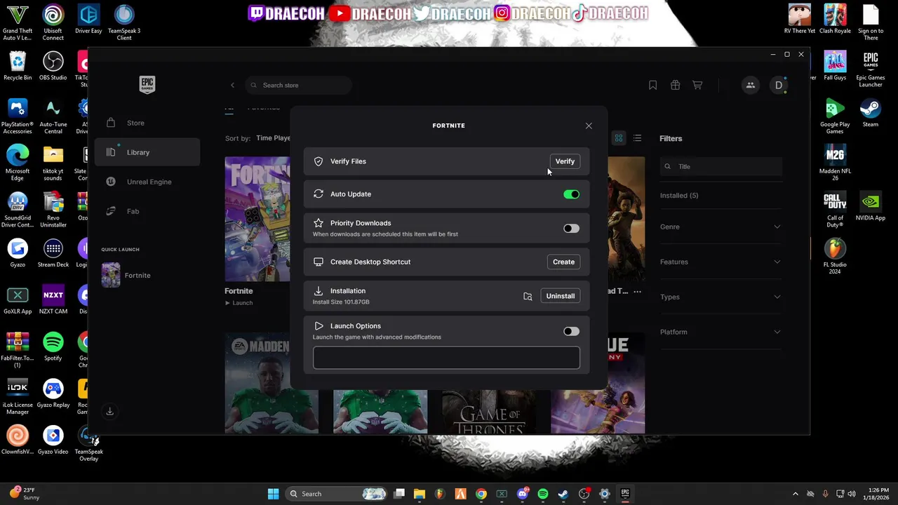Open the wishlist bookmark icon
The width and height of the screenshot is (898, 505).
652,86
